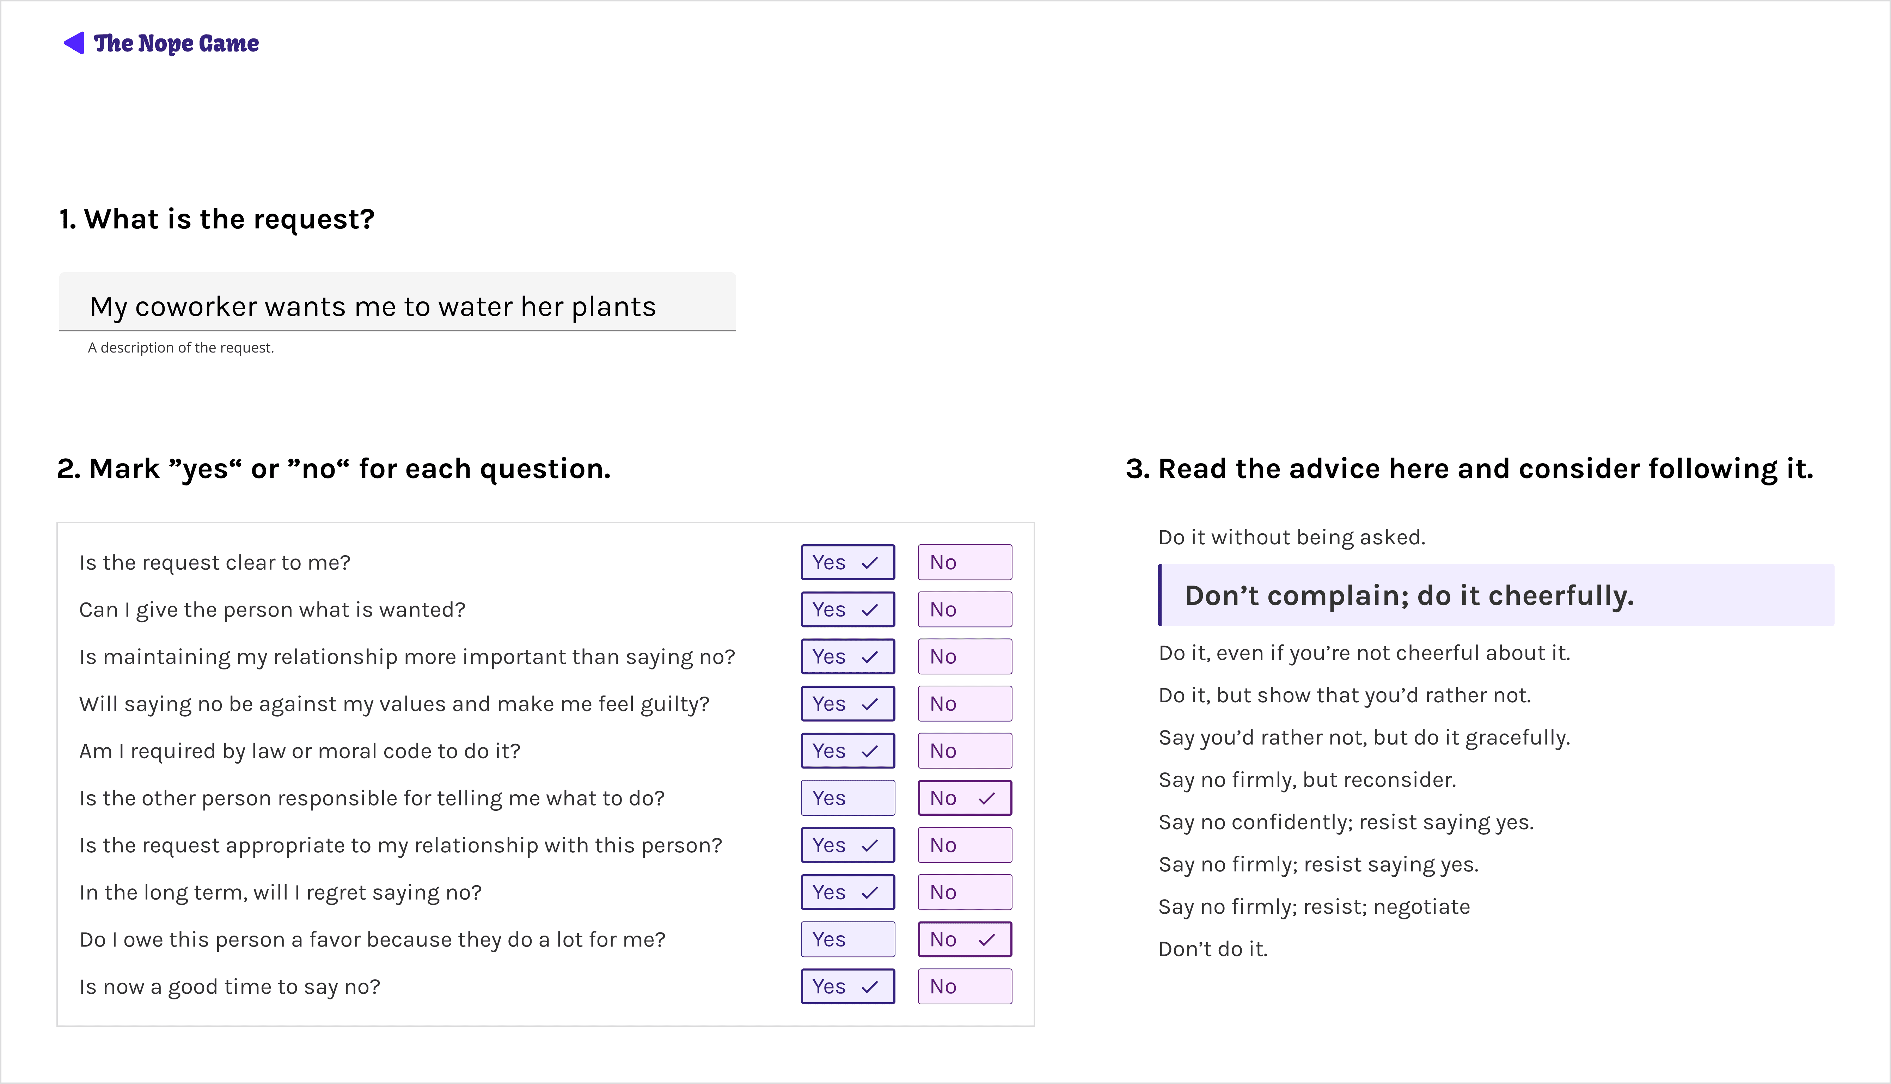
Task: Select No for 'Is the request clear to me?'
Action: point(965,562)
